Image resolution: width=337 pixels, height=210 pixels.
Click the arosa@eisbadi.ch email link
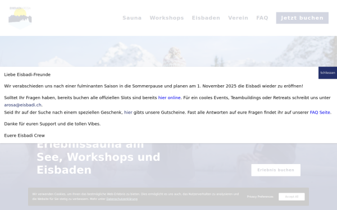pos(23,105)
